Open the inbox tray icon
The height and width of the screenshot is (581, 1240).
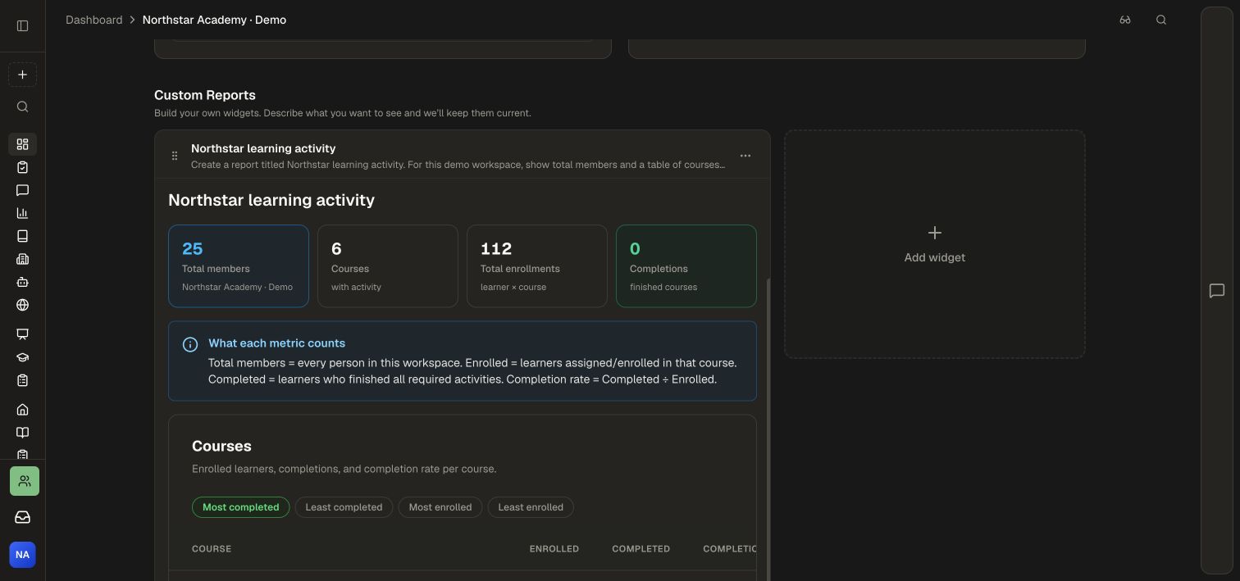pyautogui.click(x=22, y=517)
